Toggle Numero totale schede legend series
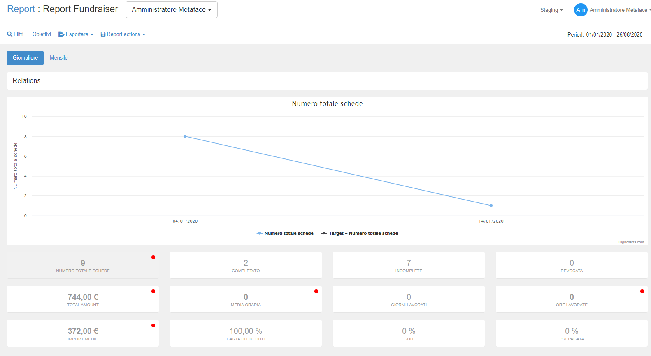The width and height of the screenshot is (651, 356). pos(285,233)
